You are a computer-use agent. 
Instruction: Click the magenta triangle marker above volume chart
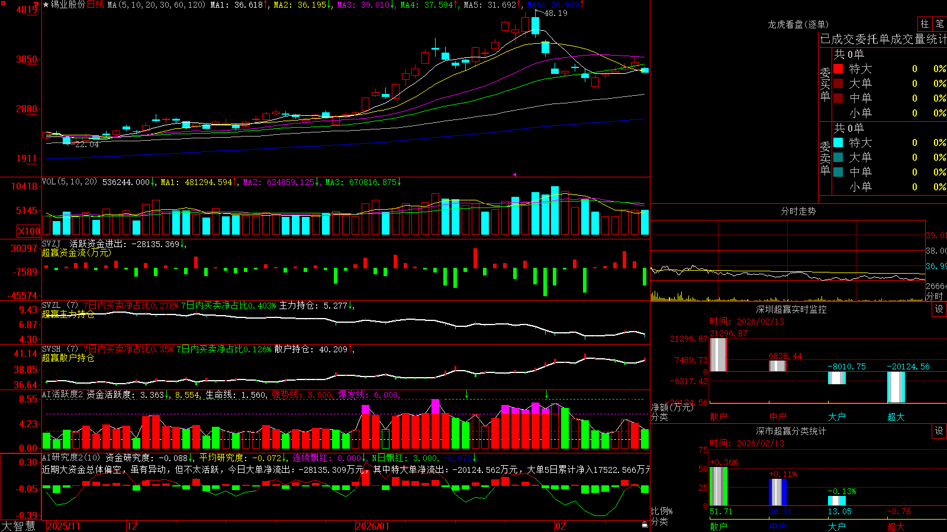click(x=514, y=174)
